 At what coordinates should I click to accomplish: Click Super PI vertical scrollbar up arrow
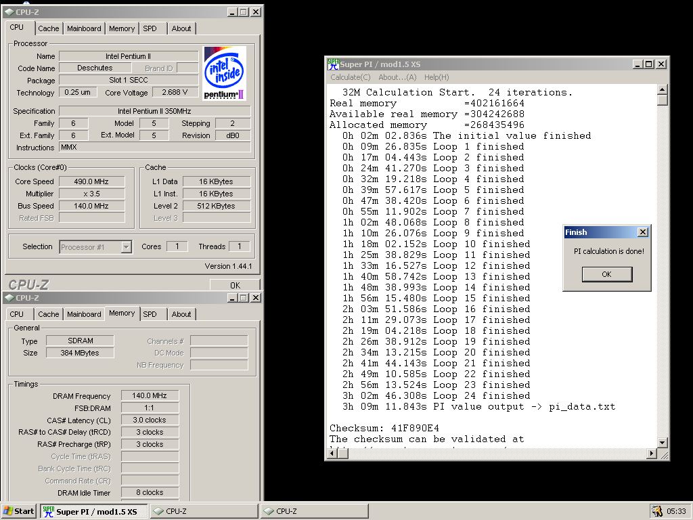coord(662,90)
